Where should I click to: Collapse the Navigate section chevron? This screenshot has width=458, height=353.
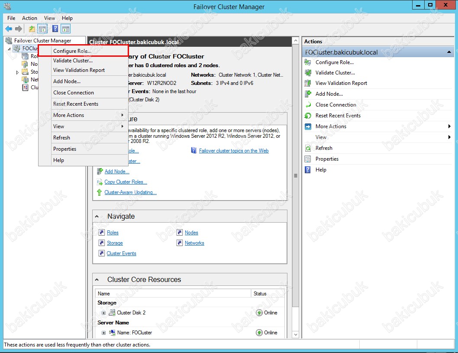tap(97, 217)
